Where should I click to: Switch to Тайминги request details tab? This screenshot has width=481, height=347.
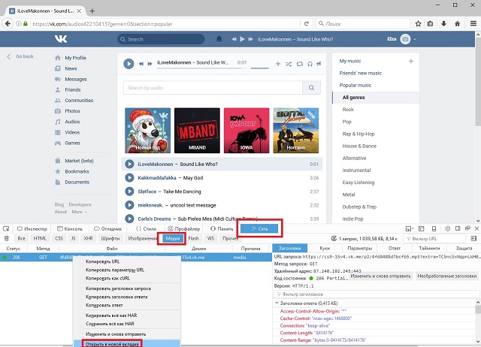click(428, 249)
